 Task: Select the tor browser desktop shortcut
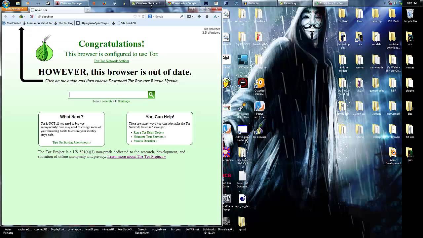(x=259, y=131)
